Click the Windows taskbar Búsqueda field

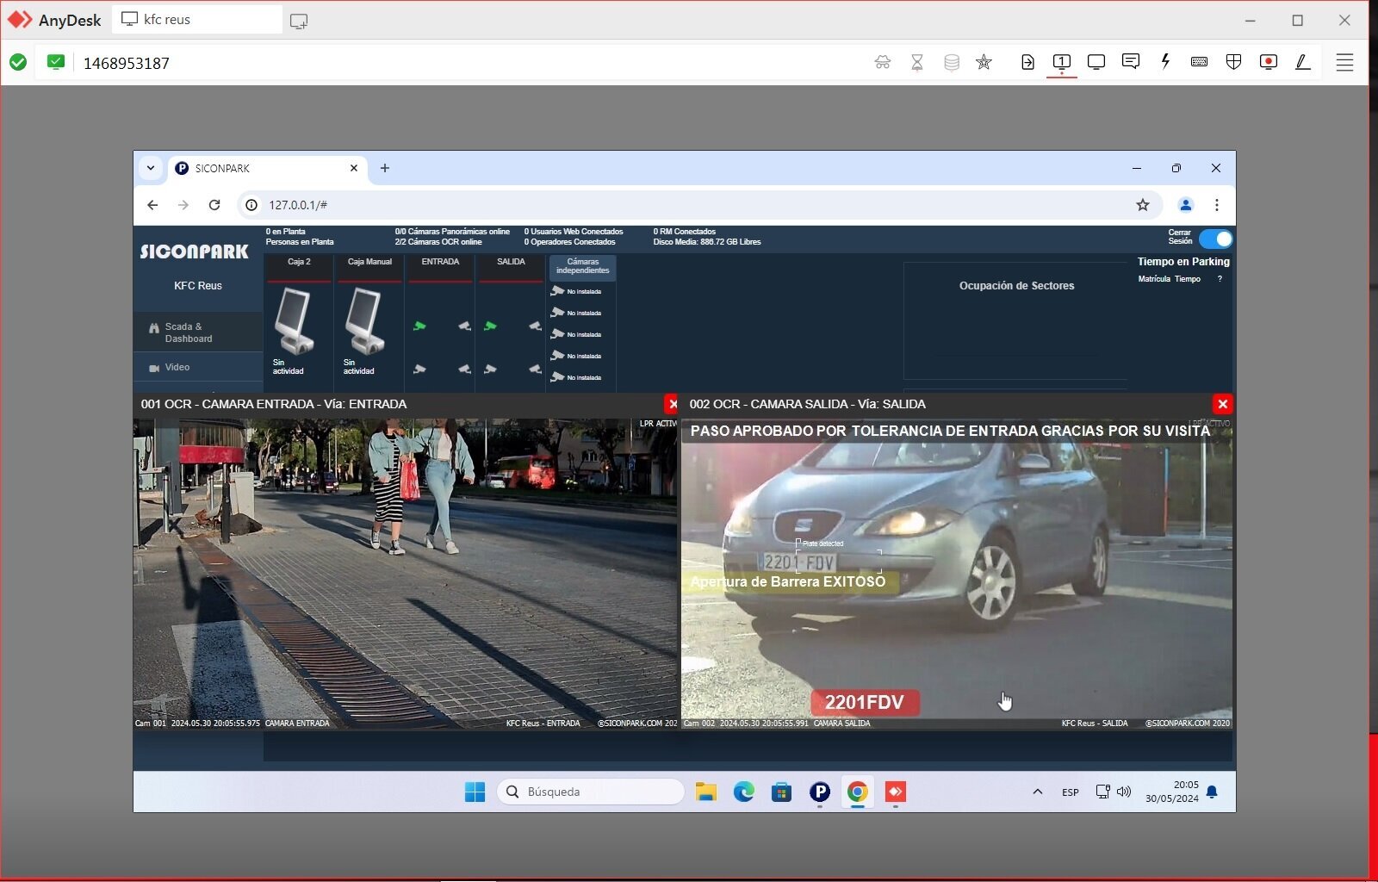(x=590, y=792)
